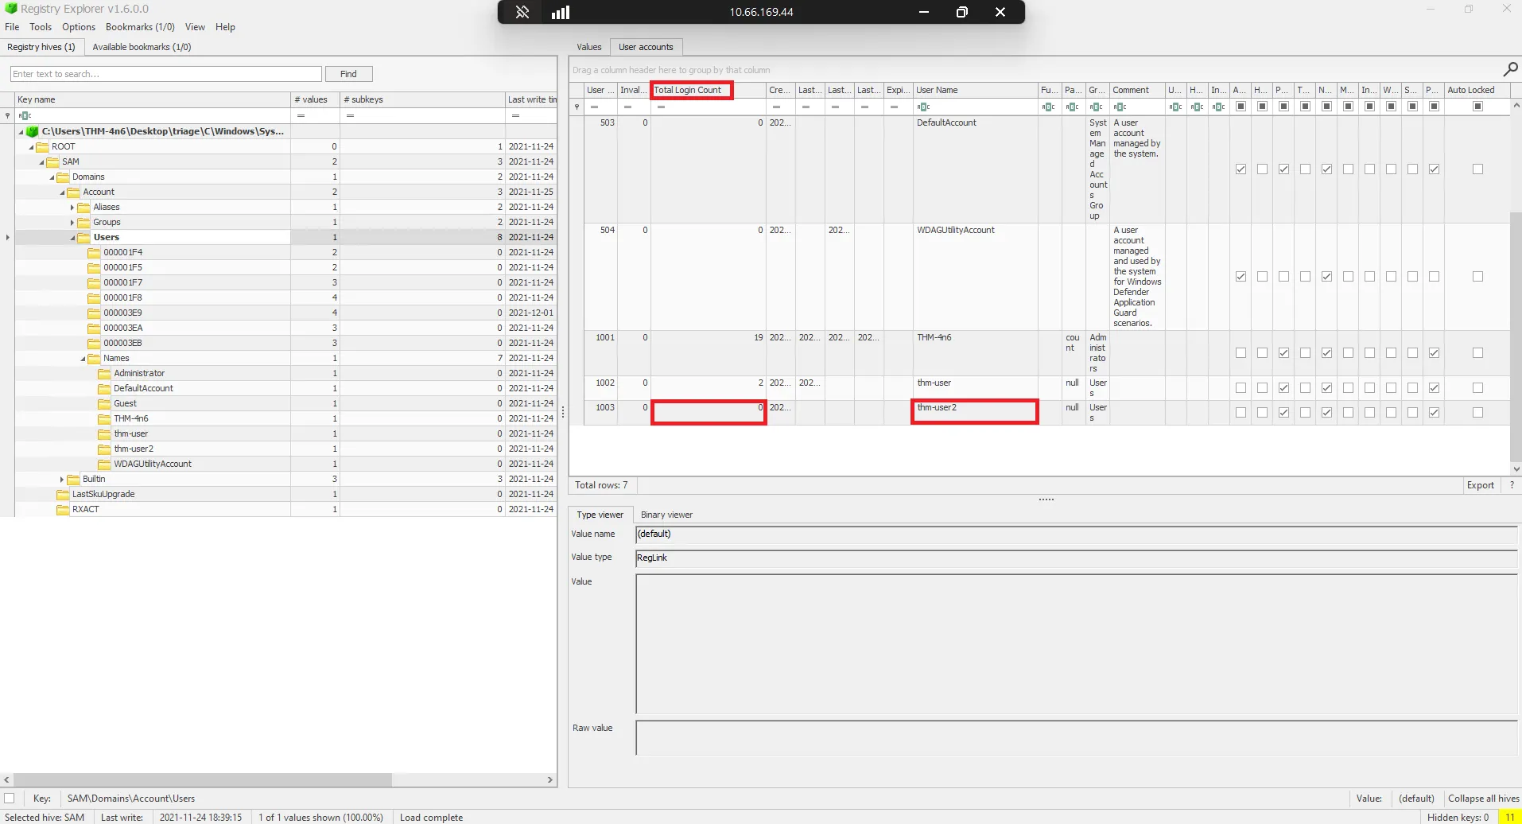Expand the Groups tree node

[72, 222]
